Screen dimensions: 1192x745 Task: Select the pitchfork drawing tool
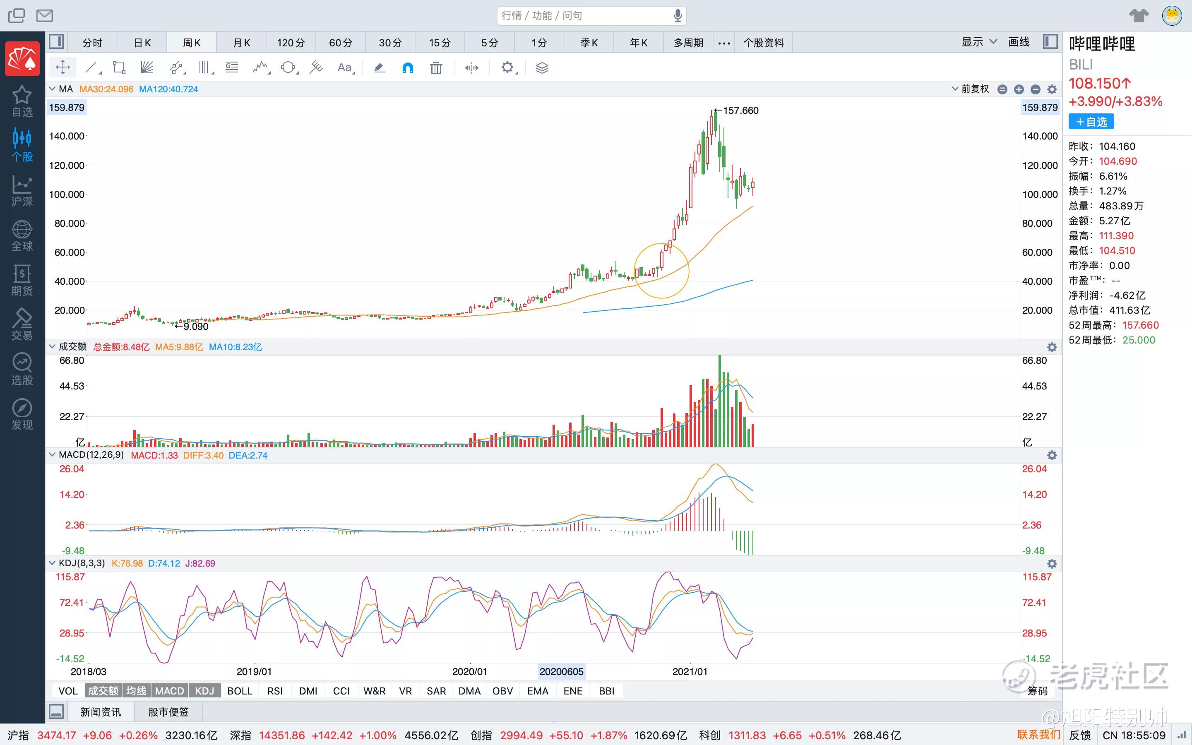point(316,67)
